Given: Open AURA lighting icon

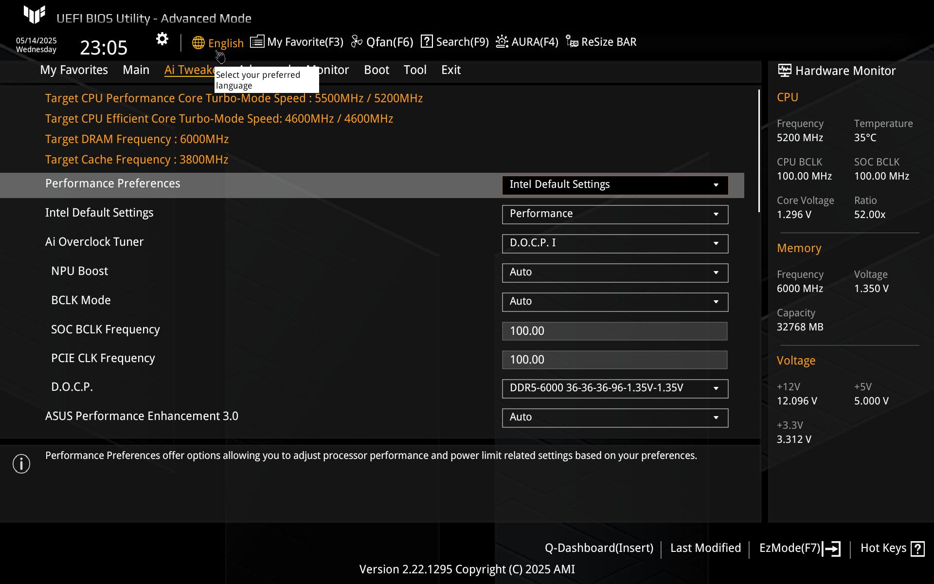Looking at the screenshot, I should pos(502,42).
